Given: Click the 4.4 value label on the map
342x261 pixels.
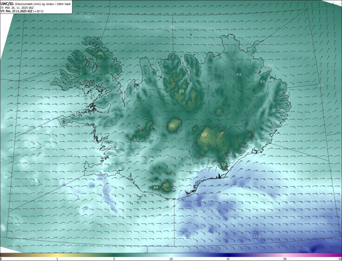Looking at the screenshot, I should coord(262,82).
